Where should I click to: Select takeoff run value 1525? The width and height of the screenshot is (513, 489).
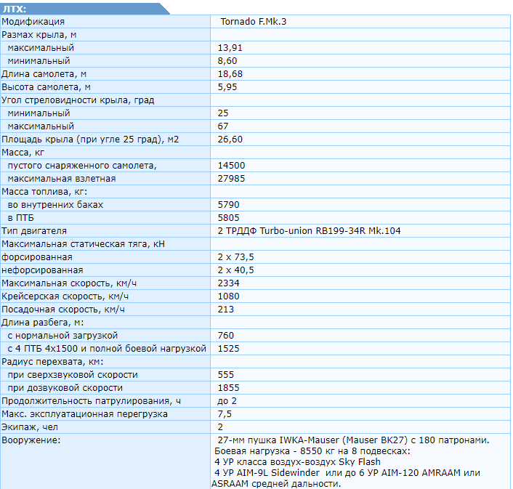tap(229, 349)
